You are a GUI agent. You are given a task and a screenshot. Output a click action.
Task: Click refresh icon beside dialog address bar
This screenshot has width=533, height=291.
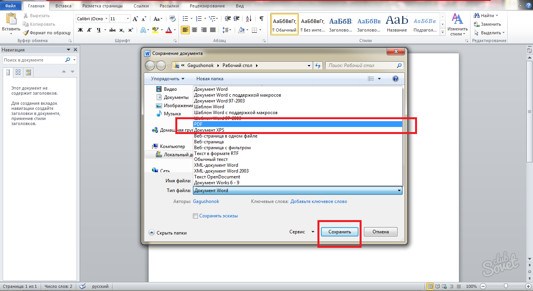tap(318, 65)
